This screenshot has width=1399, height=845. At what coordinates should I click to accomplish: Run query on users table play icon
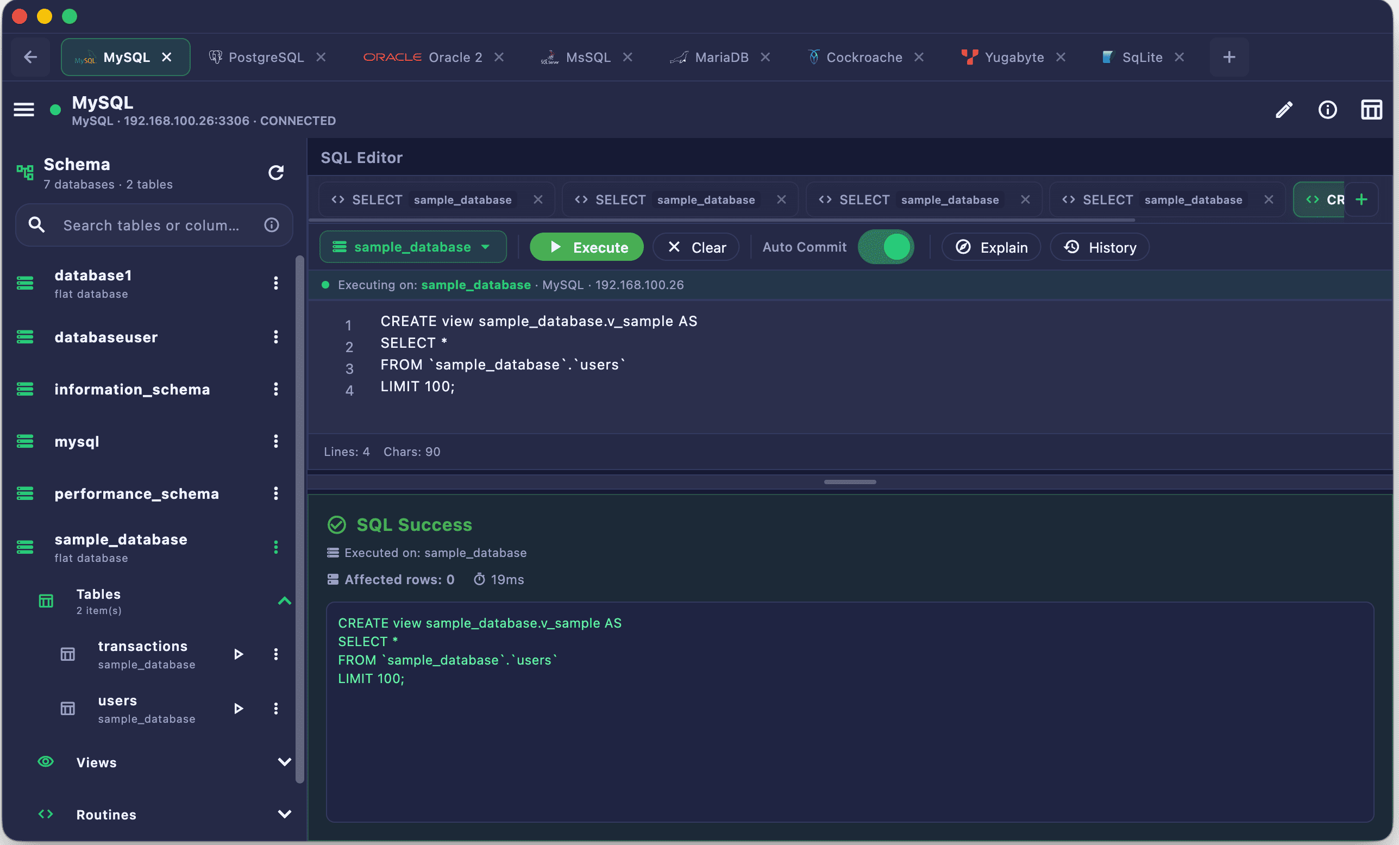[239, 709]
